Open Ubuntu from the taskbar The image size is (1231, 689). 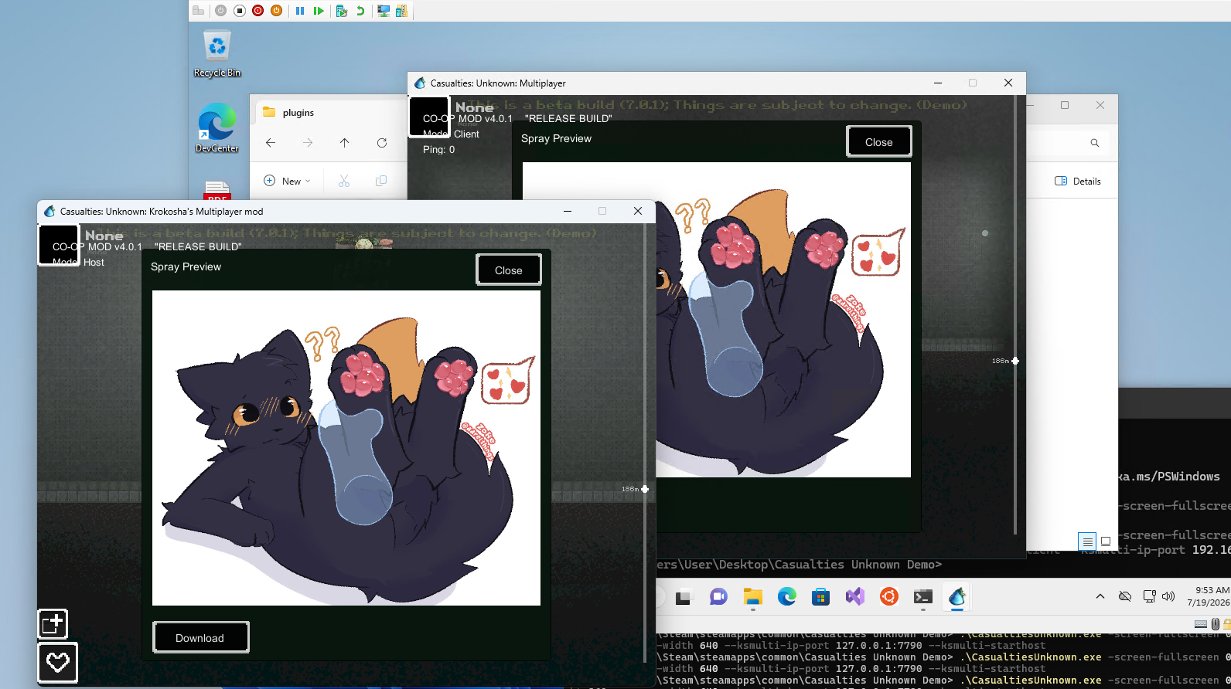(x=889, y=597)
